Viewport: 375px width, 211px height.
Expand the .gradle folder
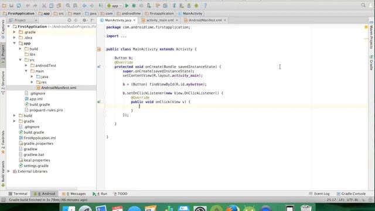coord(14,32)
